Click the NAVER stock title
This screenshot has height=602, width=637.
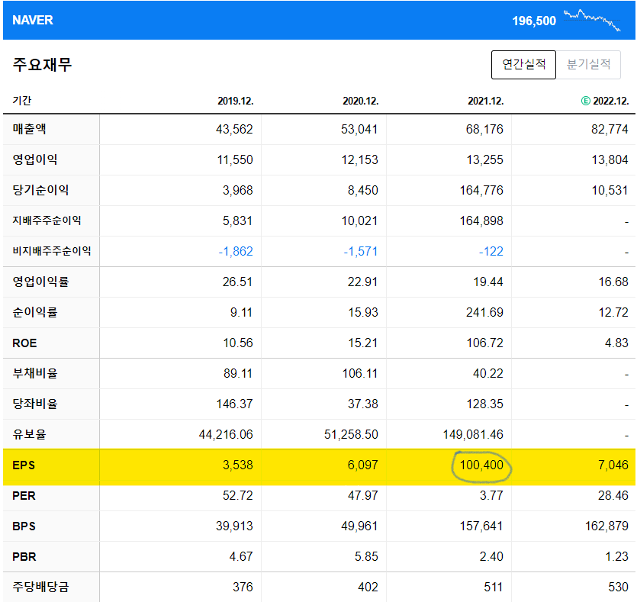33,20
